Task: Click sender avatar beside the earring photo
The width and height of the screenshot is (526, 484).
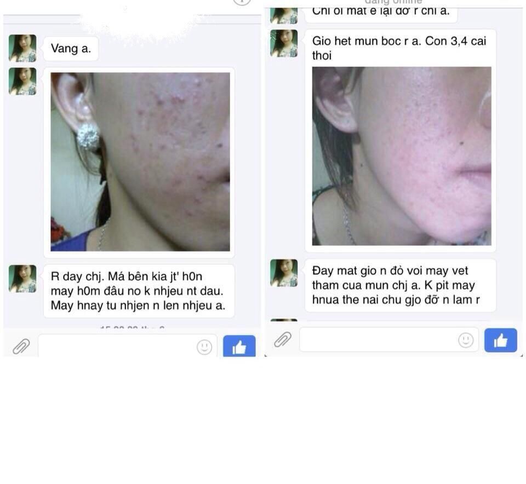Action: click(x=22, y=81)
